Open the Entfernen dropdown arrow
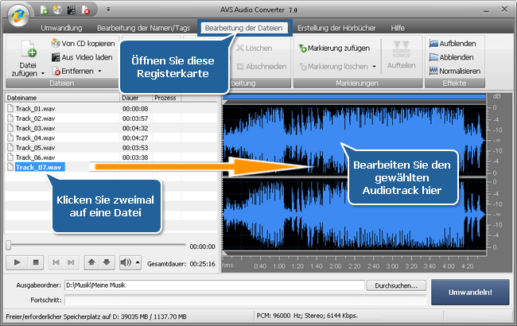The image size is (517, 326). (x=100, y=72)
